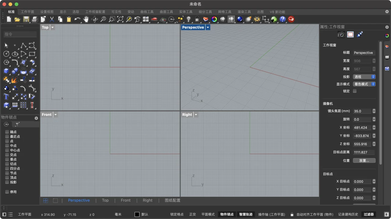This screenshot has height=219, width=391.
Task: Enable the 端点 object snap
Action: click(7, 132)
